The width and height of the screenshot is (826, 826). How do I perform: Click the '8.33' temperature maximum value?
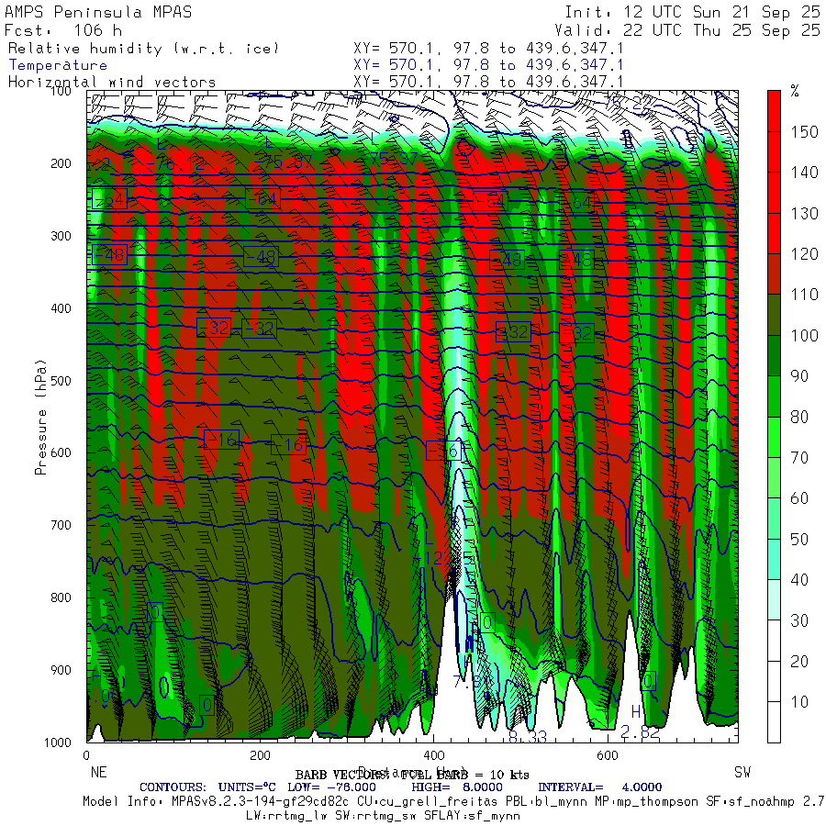pos(528,736)
